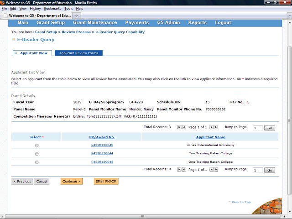Click the top last-page pagination icon
Viewport: 292px width, 219px height.
(x=216, y=128)
